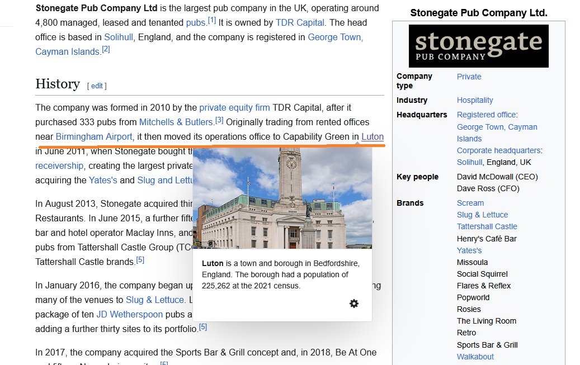The image size is (580, 365).
Task: Open the Slug and Lettuce link in paragraph
Action: (x=165, y=180)
